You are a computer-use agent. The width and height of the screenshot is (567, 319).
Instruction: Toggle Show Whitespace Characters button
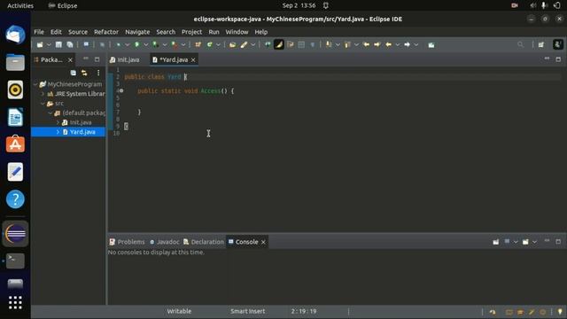pyautogui.click(x=313, y=45)
